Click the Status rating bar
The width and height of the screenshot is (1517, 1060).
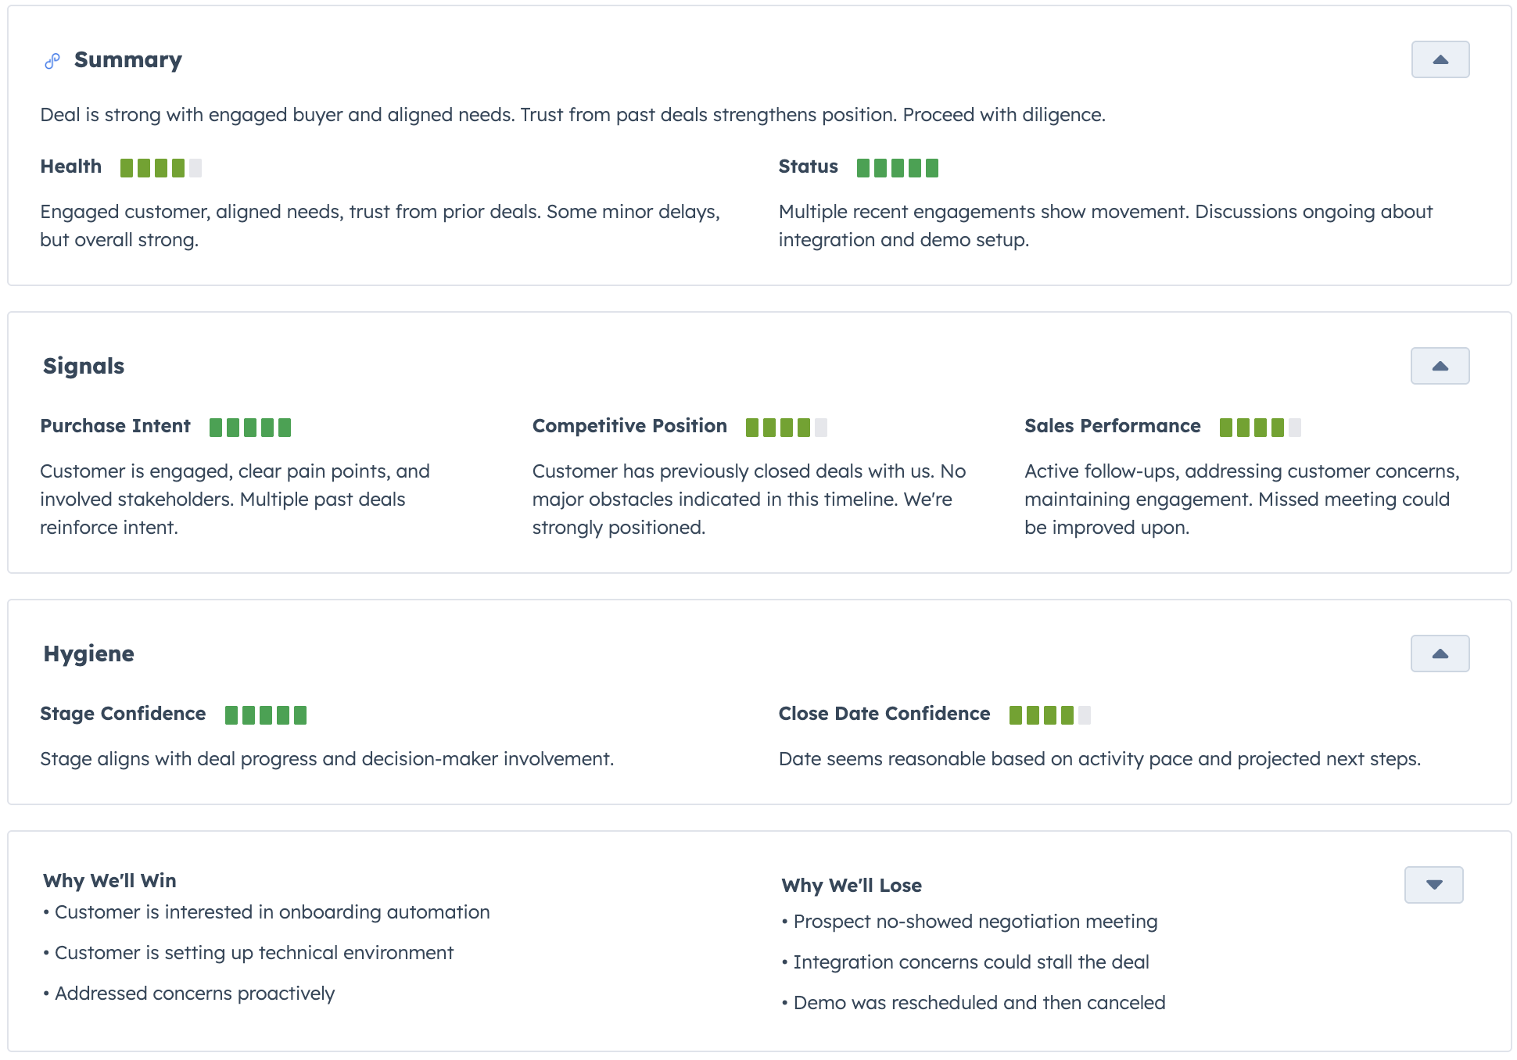[x=898, y=167]
